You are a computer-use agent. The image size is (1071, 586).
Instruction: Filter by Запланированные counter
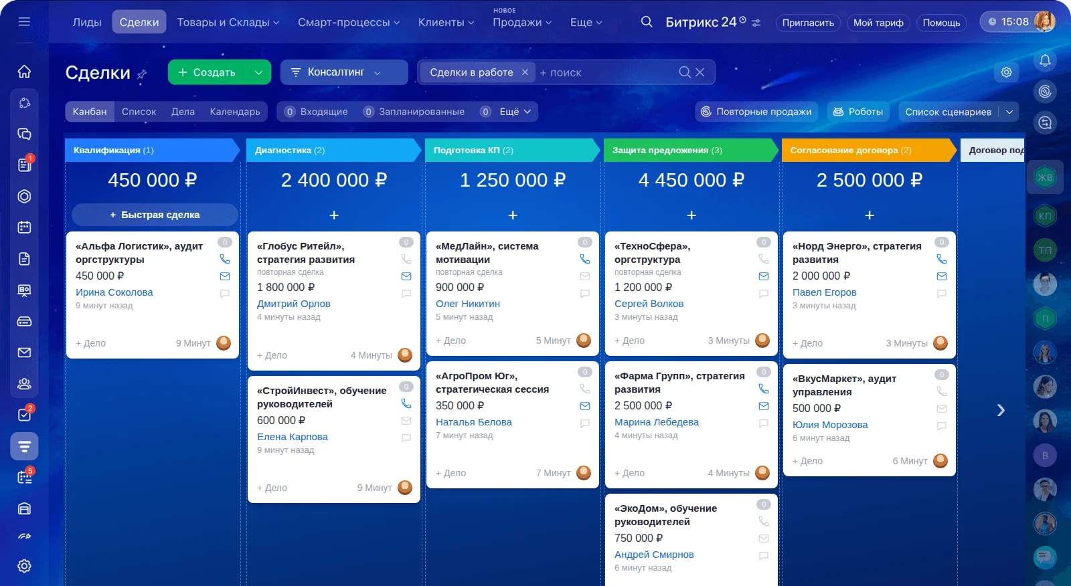tap(414, 112)
